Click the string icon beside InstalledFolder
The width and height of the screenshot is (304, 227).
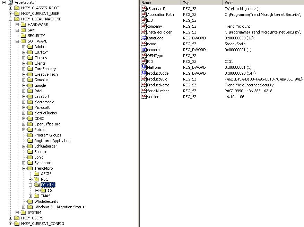[x=144, y=32]
